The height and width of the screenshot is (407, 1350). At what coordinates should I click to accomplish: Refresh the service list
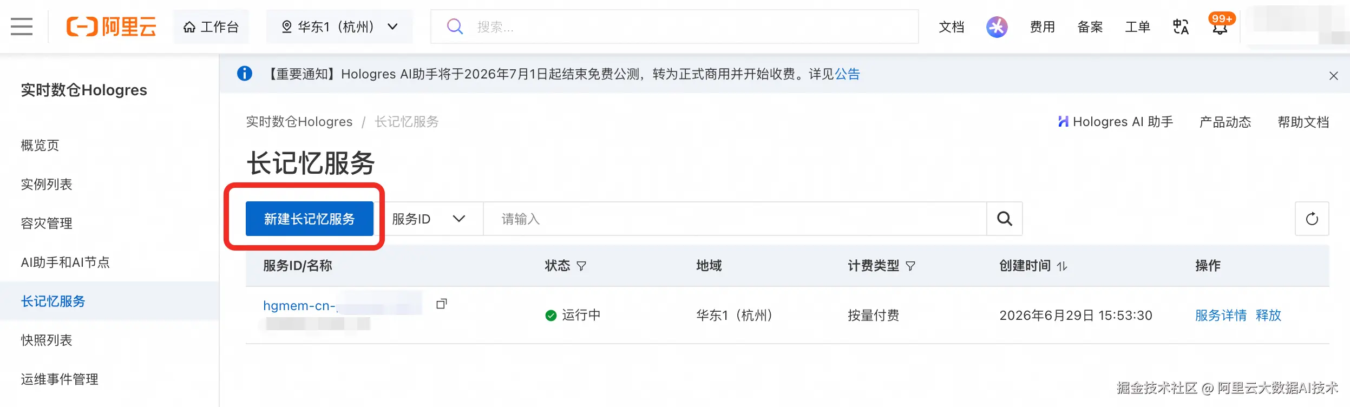coord(1312,219)
